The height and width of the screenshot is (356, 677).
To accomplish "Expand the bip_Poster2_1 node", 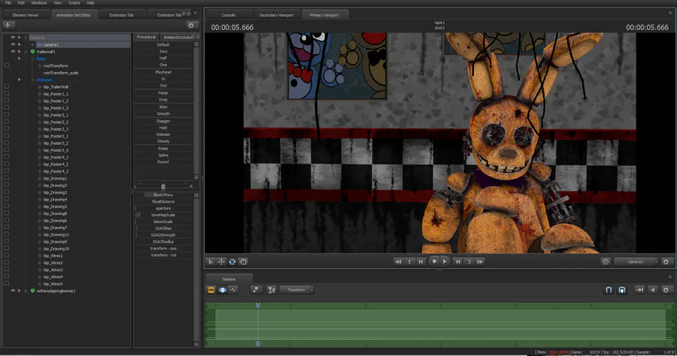I will click(x=40, y=115).
